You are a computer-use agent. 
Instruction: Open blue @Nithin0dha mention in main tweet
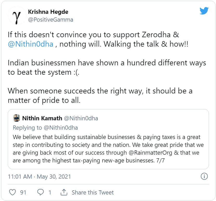[x=31, y=44]
